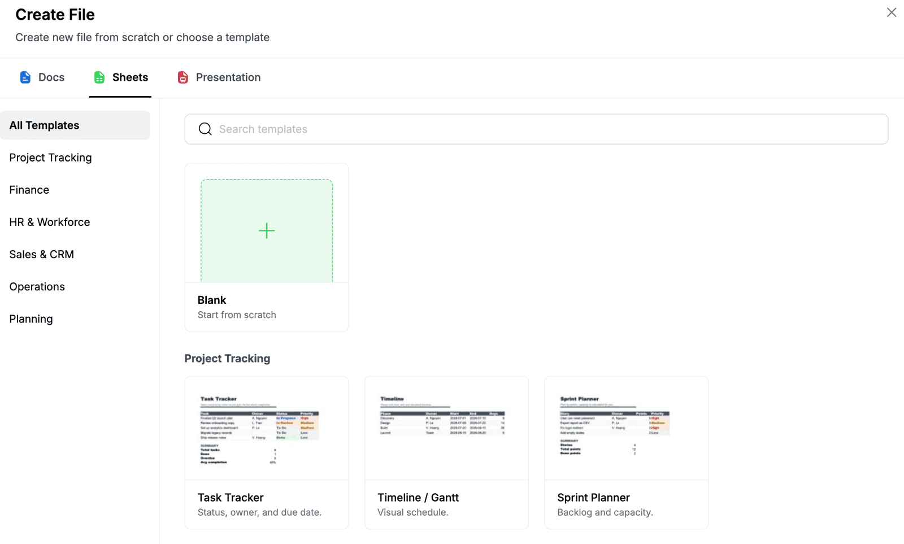Click the green Sheets file icon
The width and height of the screenshot is (904, 544).
tap(99, 77)
